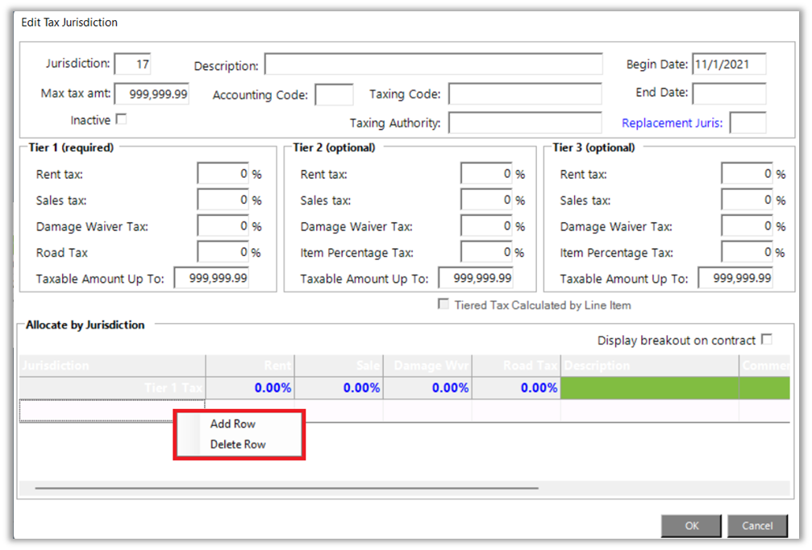The height and width of the screenshot is (550, 812).
Task: Click the Description text field
Action: point(433,64)
